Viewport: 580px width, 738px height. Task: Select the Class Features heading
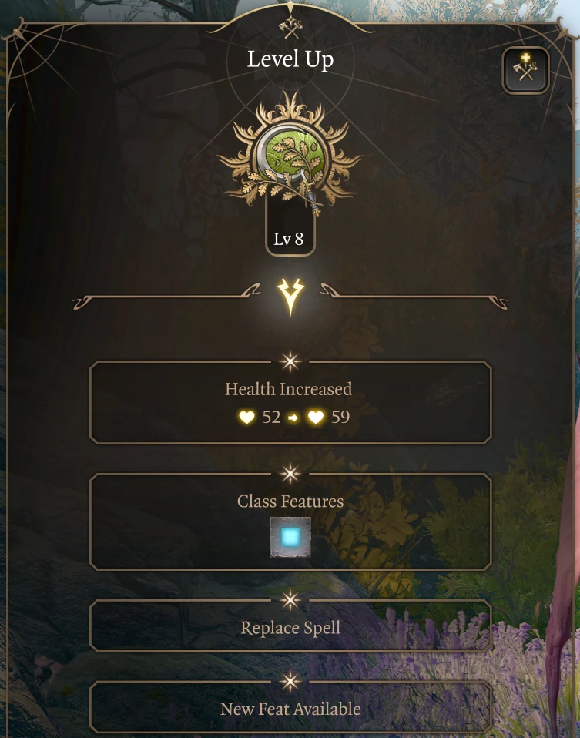[290, 502]
